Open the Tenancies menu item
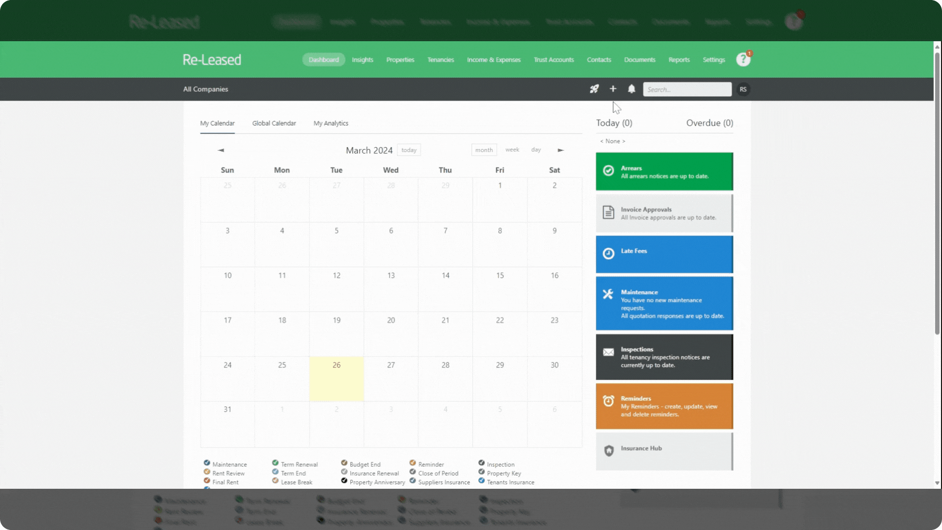Image resolution: width=942 pixels, height=530 pixels. click(x=440, y=59)
